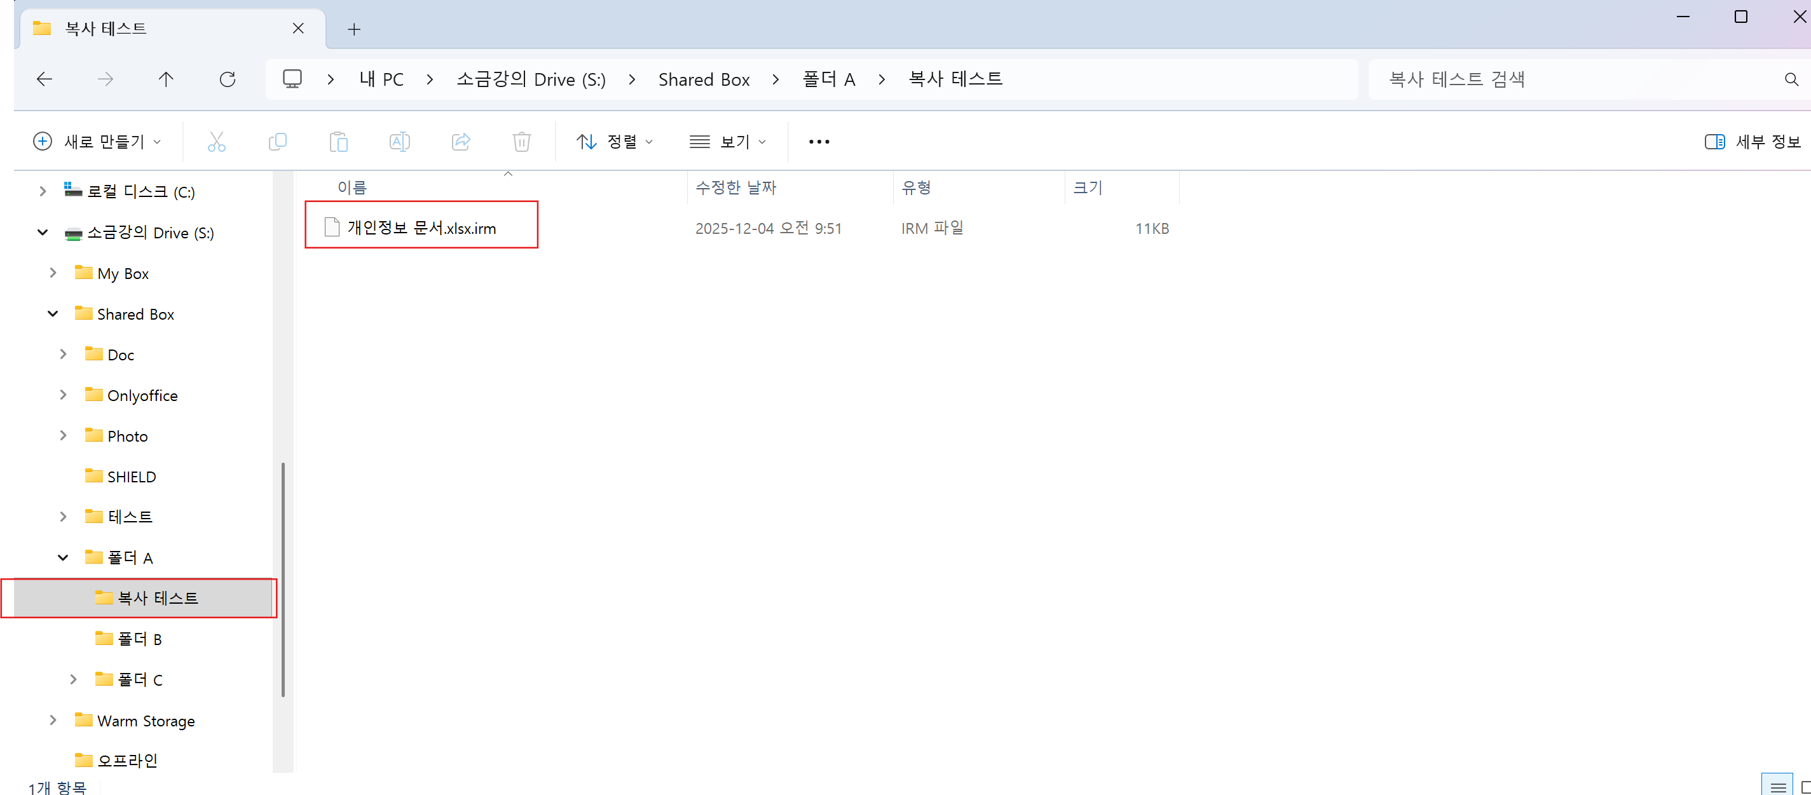Image resolution: width=1811 pixels, height=795 pixels.
Task: Open the three-dot more options menu
Action: click(819, 142)
